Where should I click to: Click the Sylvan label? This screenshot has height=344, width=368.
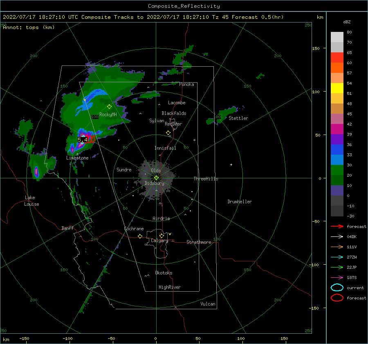click(x=157, y=121)
